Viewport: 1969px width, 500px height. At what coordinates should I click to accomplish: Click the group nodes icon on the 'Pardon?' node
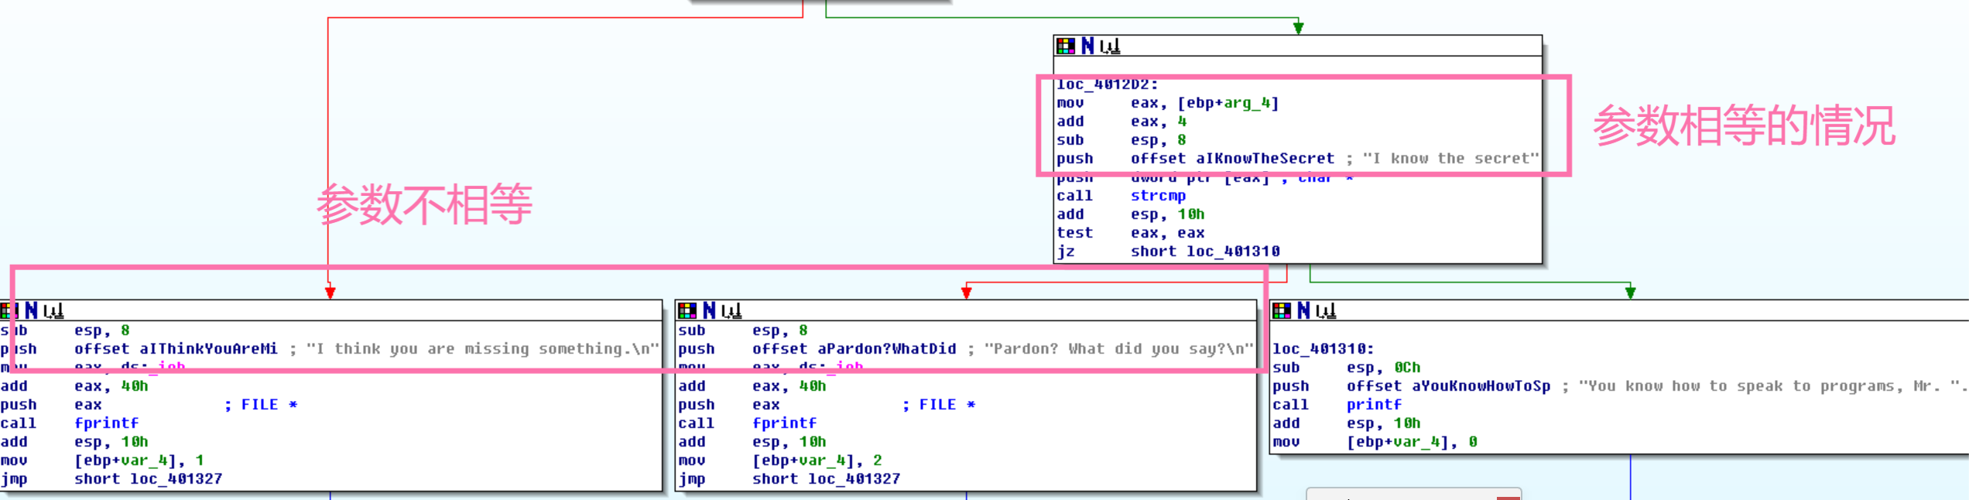click(x=731, y=311)
